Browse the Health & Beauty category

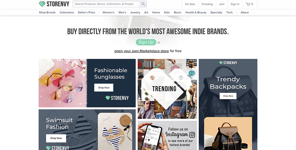point(196,12)
